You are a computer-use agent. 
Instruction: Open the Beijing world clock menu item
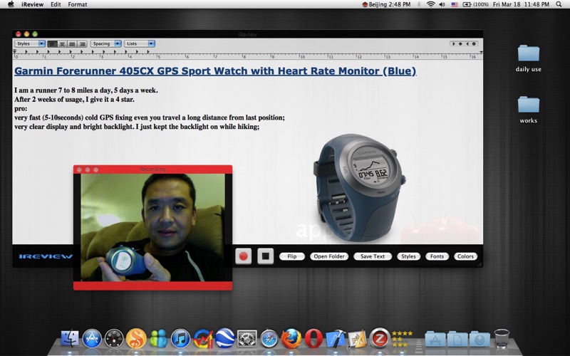click(386, 4)
